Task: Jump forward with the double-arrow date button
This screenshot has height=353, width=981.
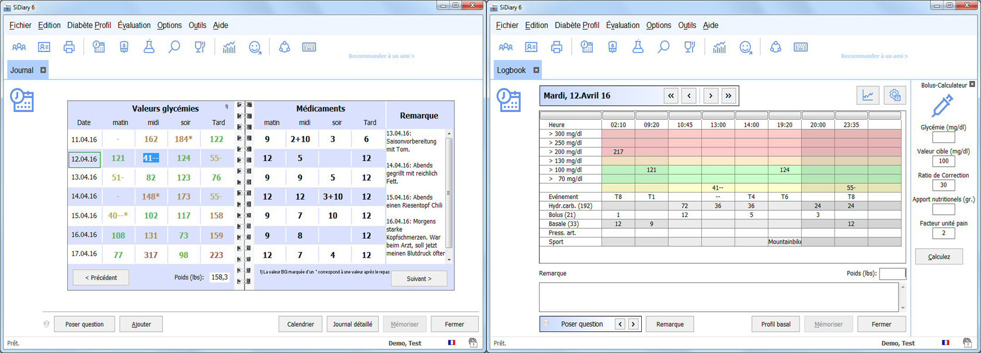Action: [x=728, y=96]
